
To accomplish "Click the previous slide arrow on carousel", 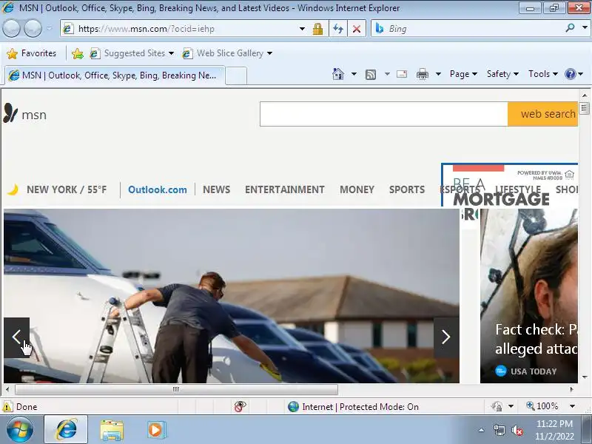I will tap(16, 337).
